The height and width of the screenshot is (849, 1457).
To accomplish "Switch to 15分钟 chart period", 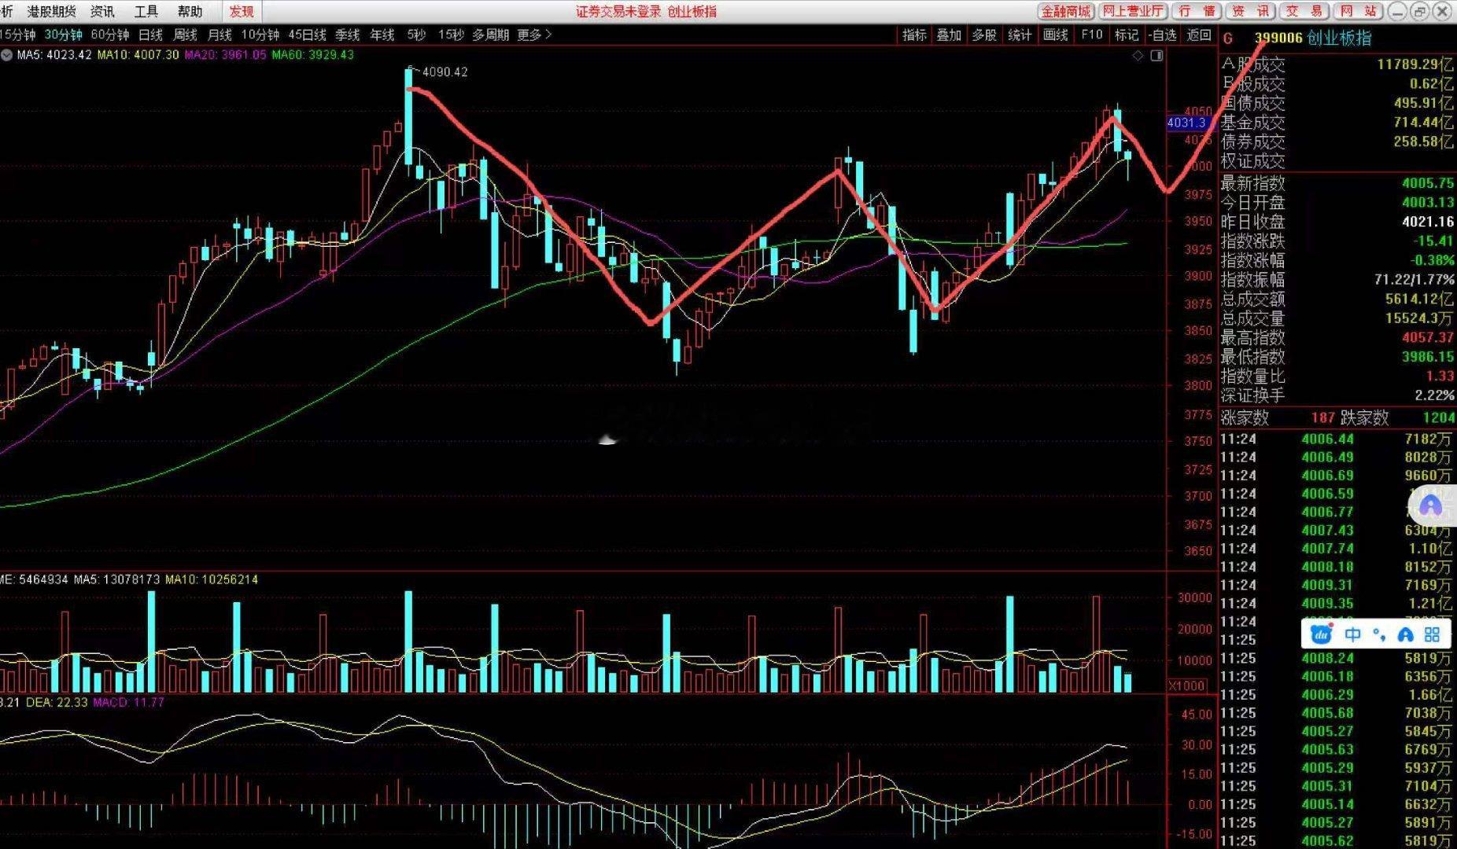I will coord(17,35).
